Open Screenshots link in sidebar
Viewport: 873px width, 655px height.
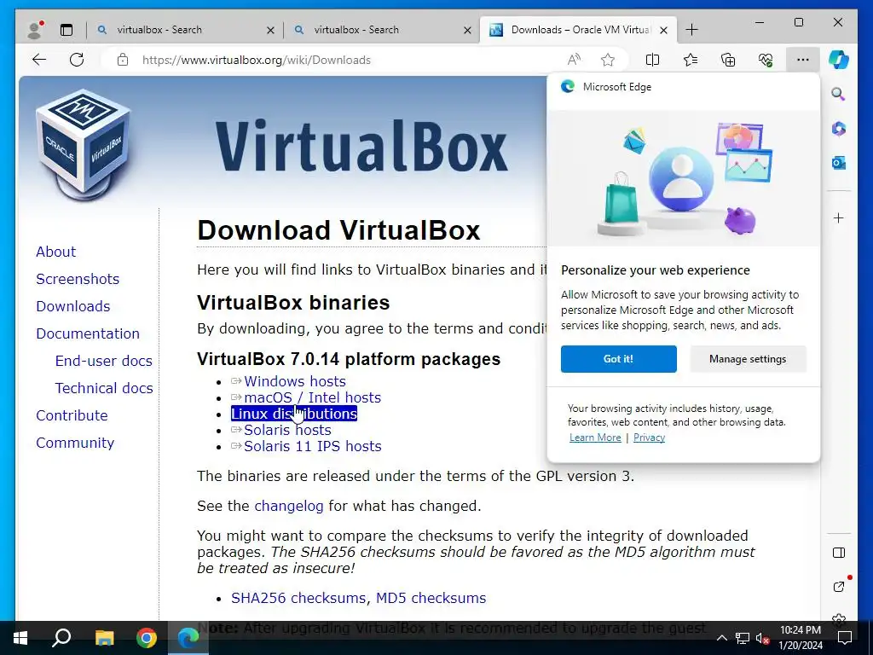(78, 279)
